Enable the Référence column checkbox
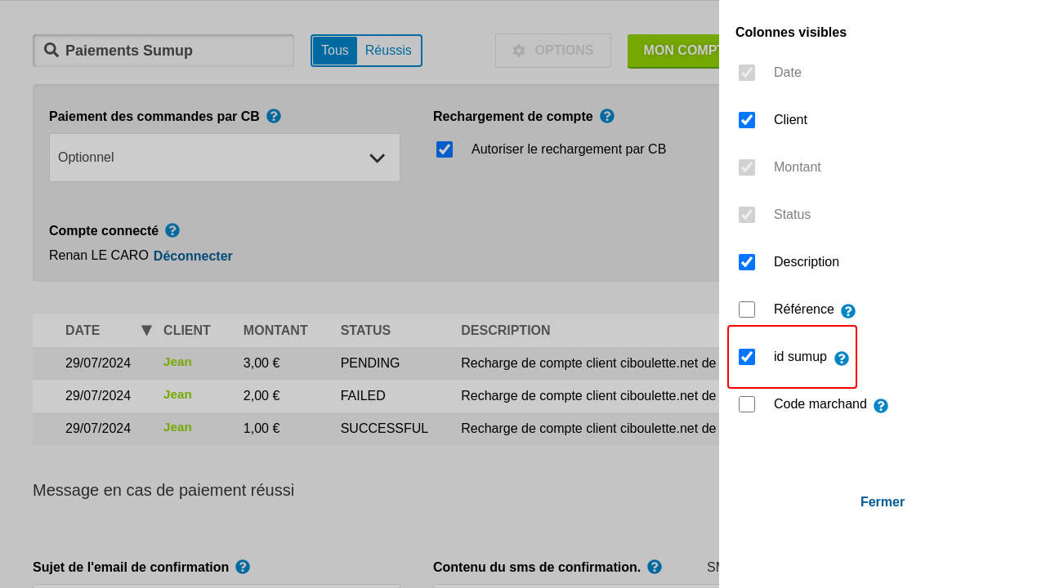This screenshot has width=1046, height=588. [x=747, y=310]
